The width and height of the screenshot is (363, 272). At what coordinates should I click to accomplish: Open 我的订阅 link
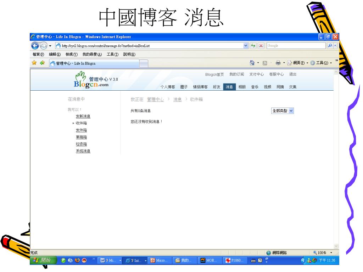pyautogui.click(x=236, y=74)
